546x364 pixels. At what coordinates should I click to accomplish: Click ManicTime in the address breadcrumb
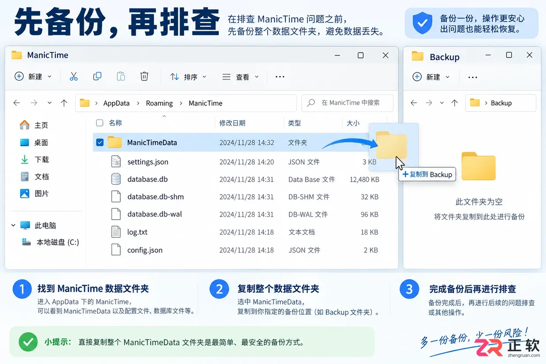pos(206,103)
